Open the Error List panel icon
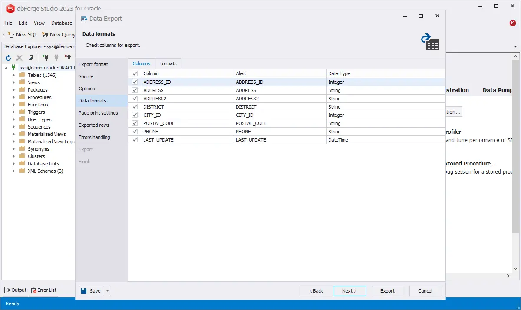521x310 pixels. tap(33, 290)
